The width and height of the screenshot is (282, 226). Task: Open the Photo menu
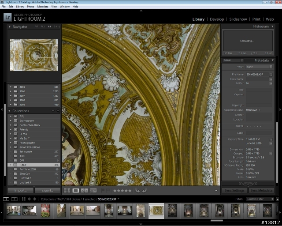30,7
